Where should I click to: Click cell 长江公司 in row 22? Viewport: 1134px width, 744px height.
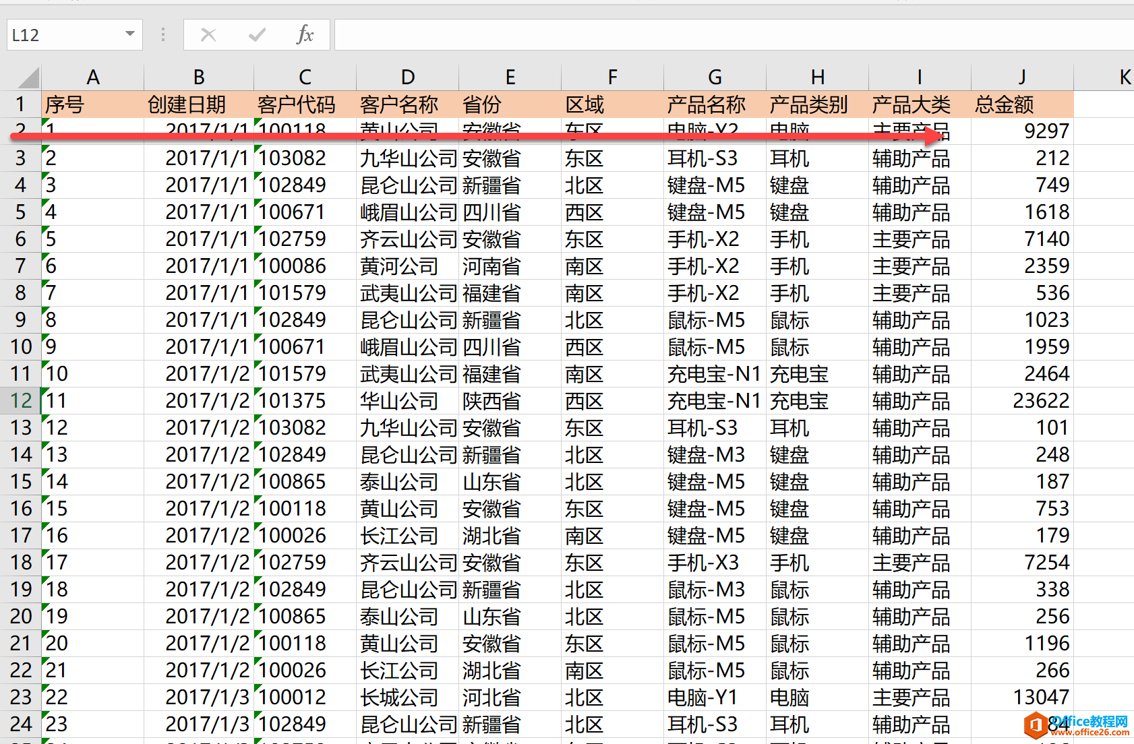(408, 671)
